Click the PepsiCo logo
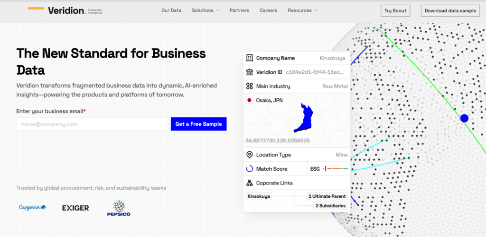Image resolution: width=486 pixels, height=237 pixels. (x=118, y=208)
